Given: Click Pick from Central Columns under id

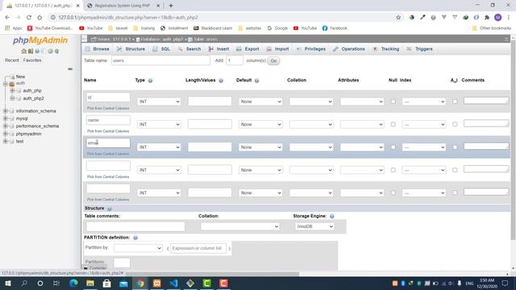Looking at the screenshot, I should [x=108, y=108].
